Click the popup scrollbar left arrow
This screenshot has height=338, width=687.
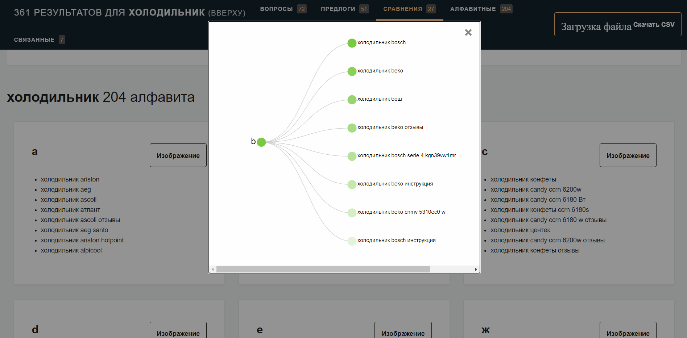coord(213,269)
